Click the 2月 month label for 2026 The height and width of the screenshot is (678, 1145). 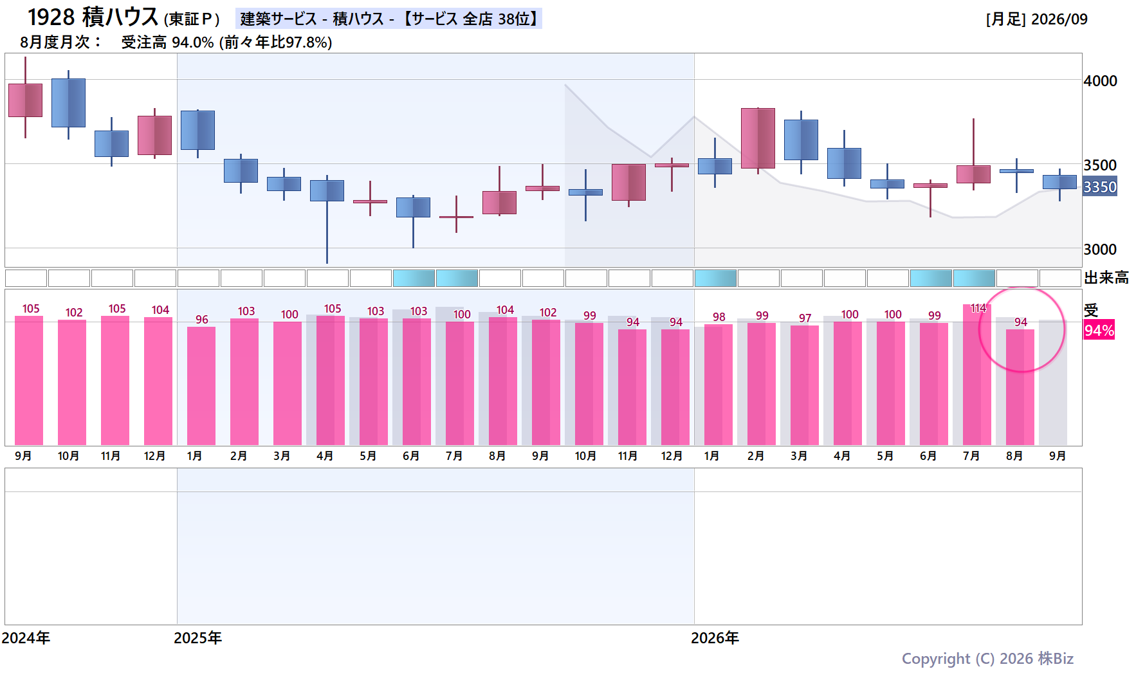(756, 456)
